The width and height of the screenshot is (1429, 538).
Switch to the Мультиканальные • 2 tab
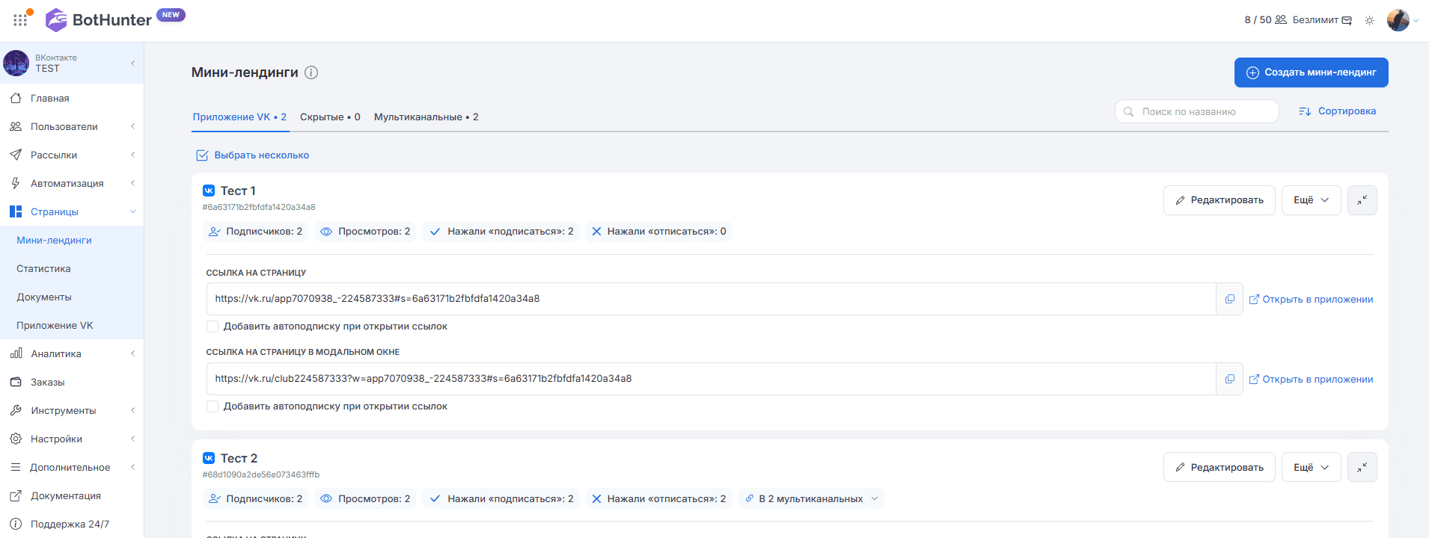click(x=426, y=117)
